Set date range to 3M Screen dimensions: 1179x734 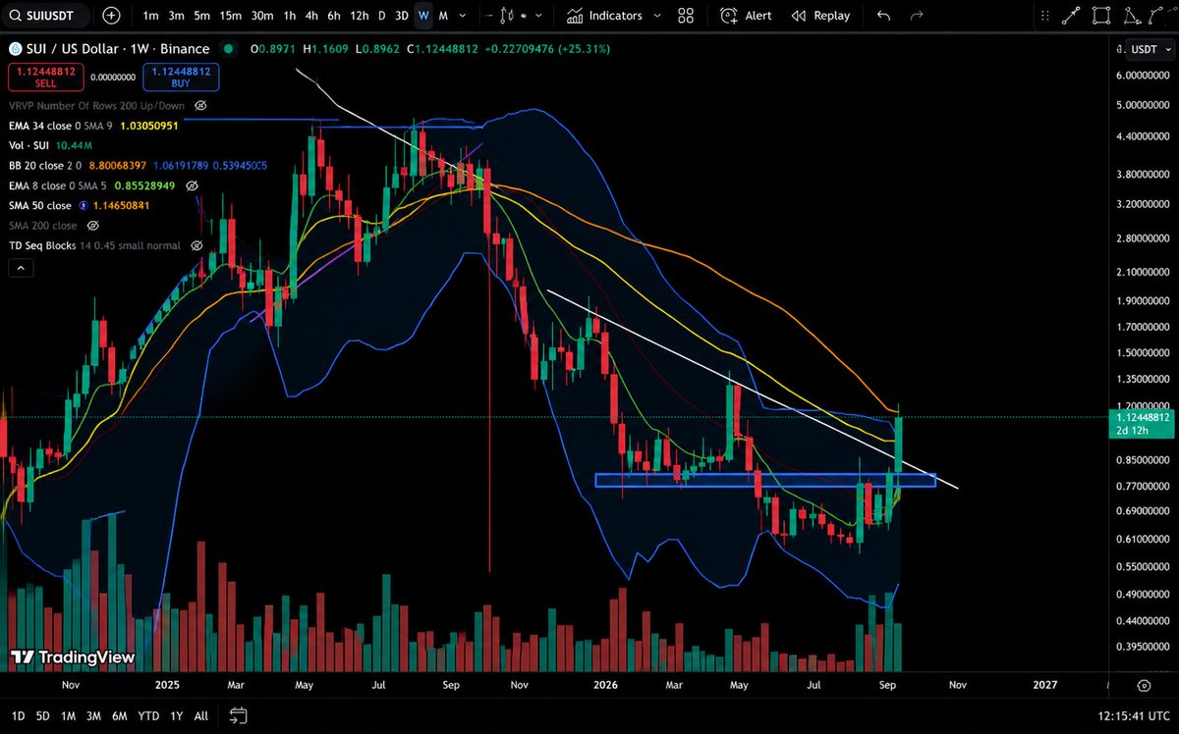[x=94, y=715]
